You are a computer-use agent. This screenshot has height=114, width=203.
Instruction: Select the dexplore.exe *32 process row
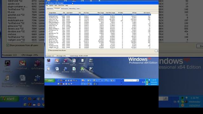pyautogui.click(x=100, y=43)
